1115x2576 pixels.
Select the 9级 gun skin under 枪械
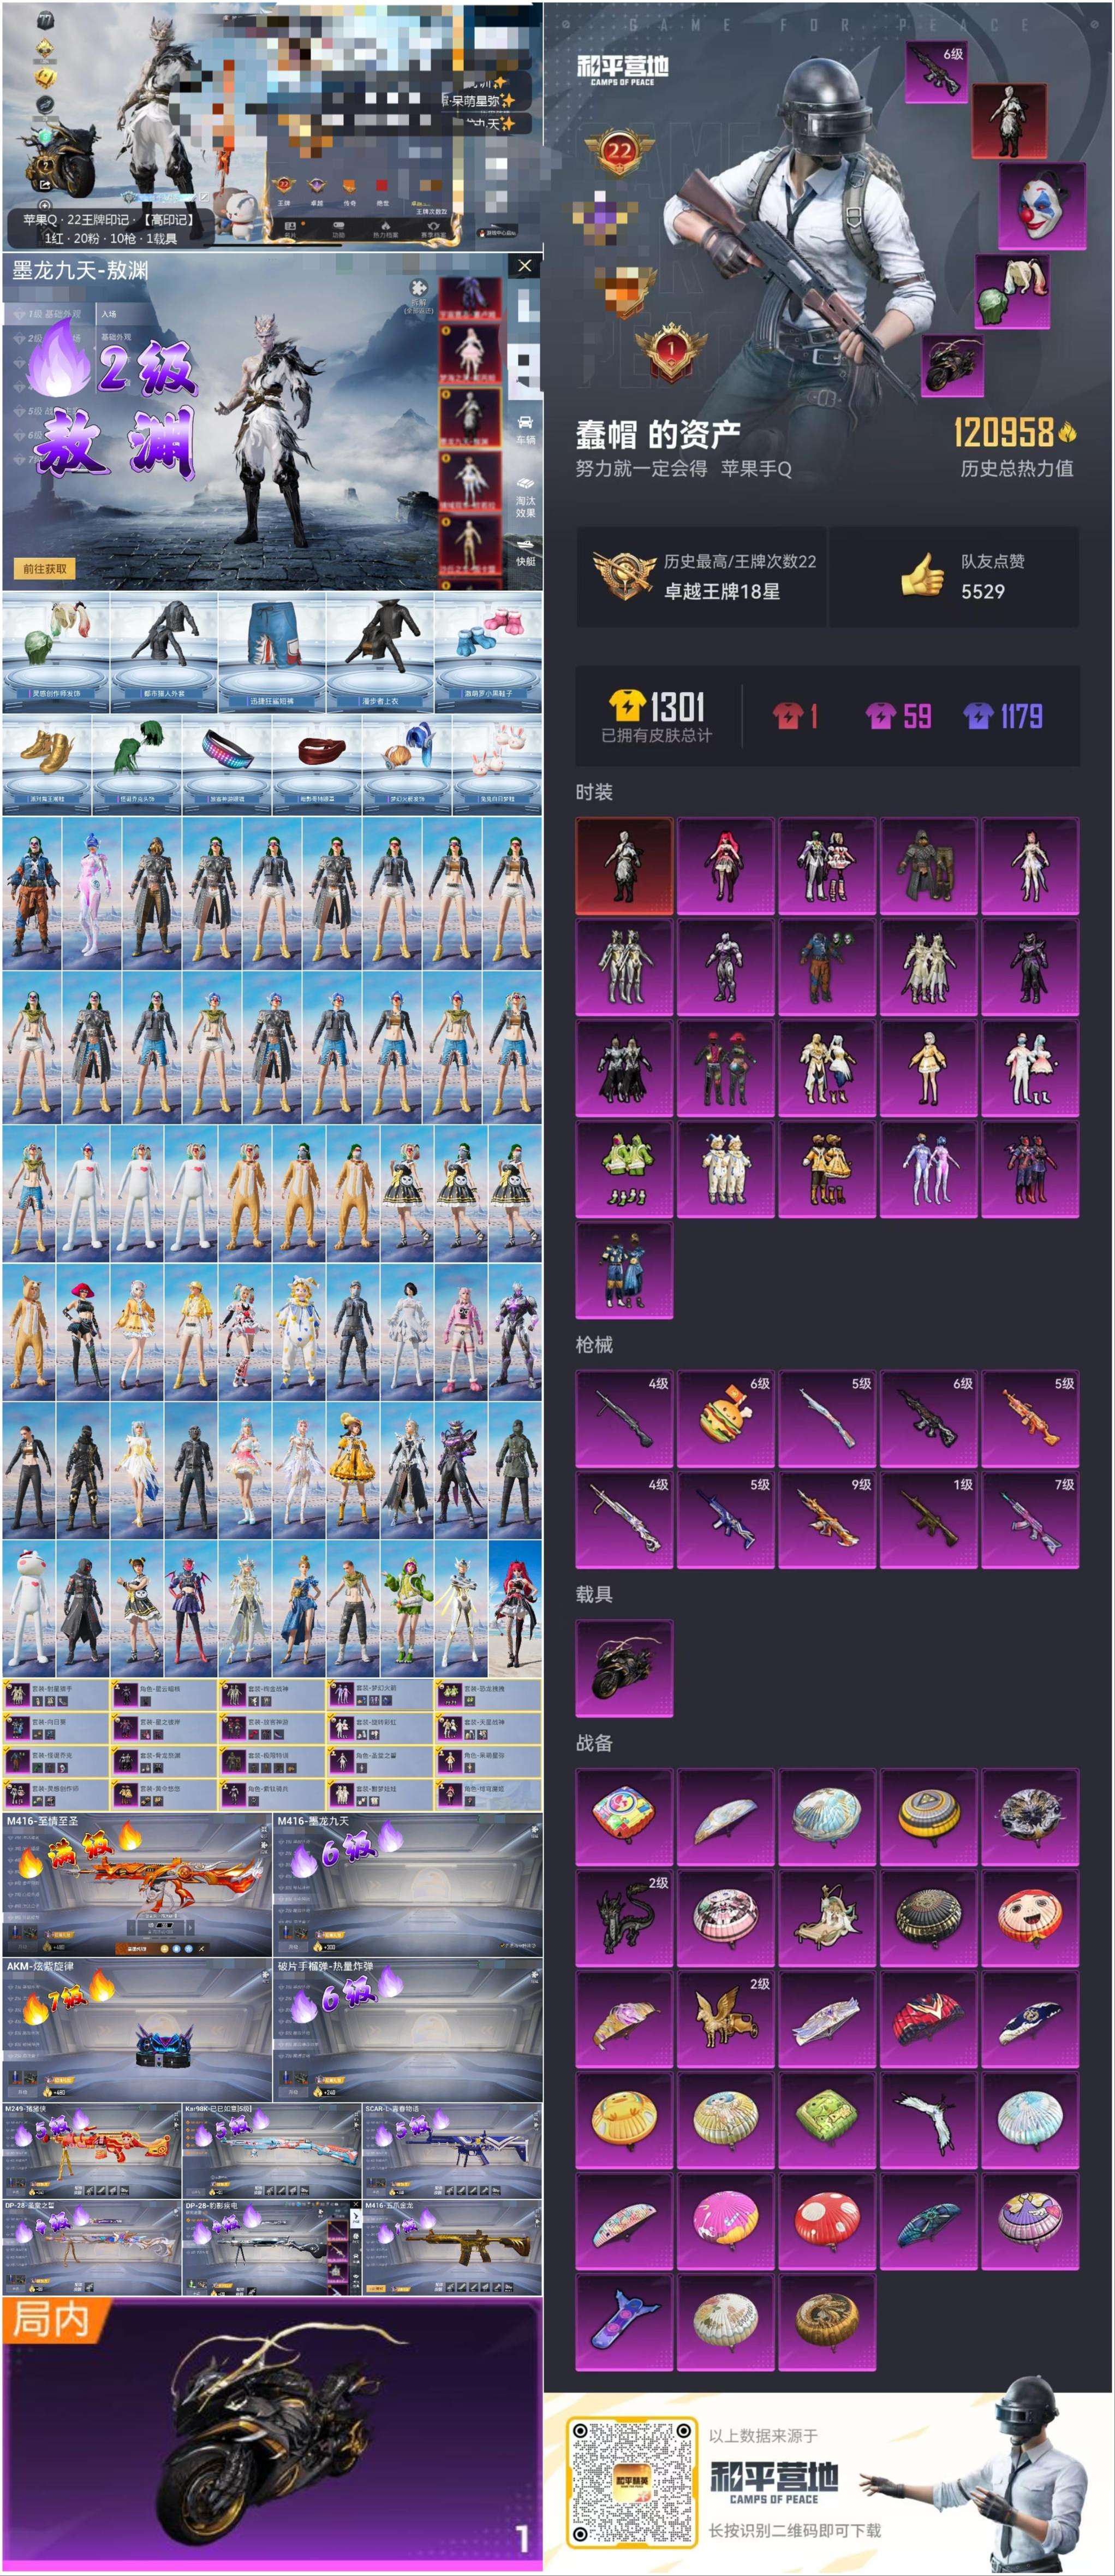826,1520
